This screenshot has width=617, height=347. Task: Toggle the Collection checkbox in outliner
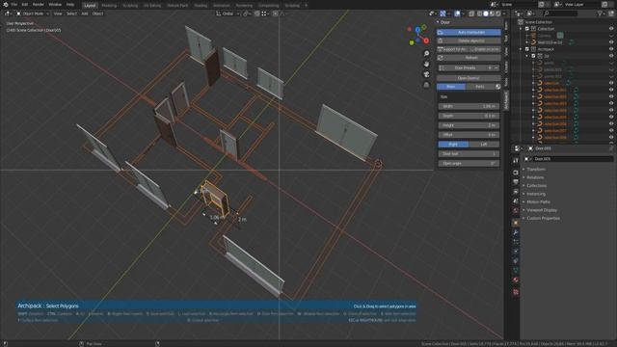(x=527, y=29)
